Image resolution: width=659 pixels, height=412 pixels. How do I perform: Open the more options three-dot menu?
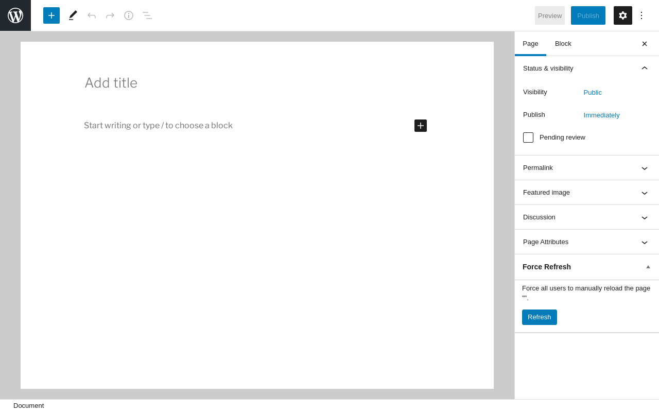(x=641, y=15)
